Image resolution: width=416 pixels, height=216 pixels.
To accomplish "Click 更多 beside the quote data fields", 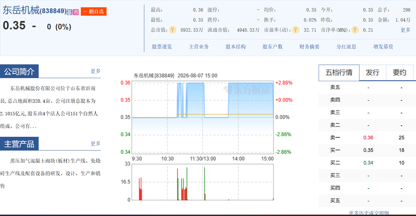I will [x=405, y=30].
